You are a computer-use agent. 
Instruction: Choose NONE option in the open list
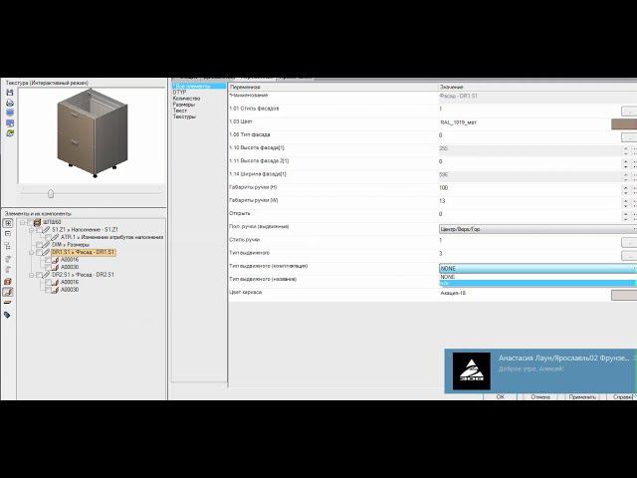pos(537,277)
